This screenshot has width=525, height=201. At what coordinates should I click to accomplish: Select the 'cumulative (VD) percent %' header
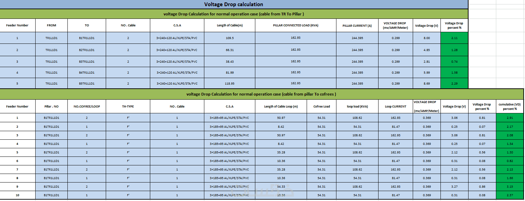tap(510, 106)
